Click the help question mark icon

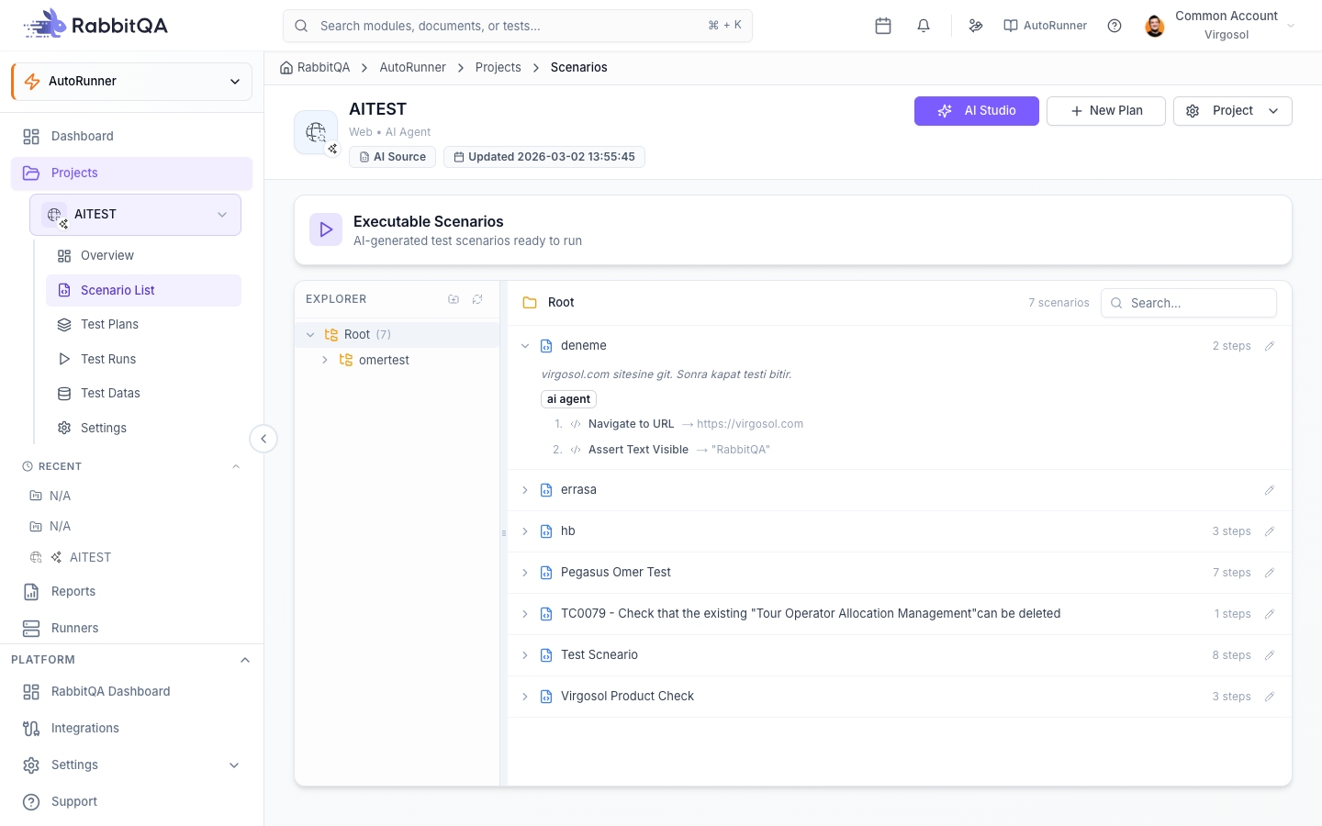tap(1115, 26)
